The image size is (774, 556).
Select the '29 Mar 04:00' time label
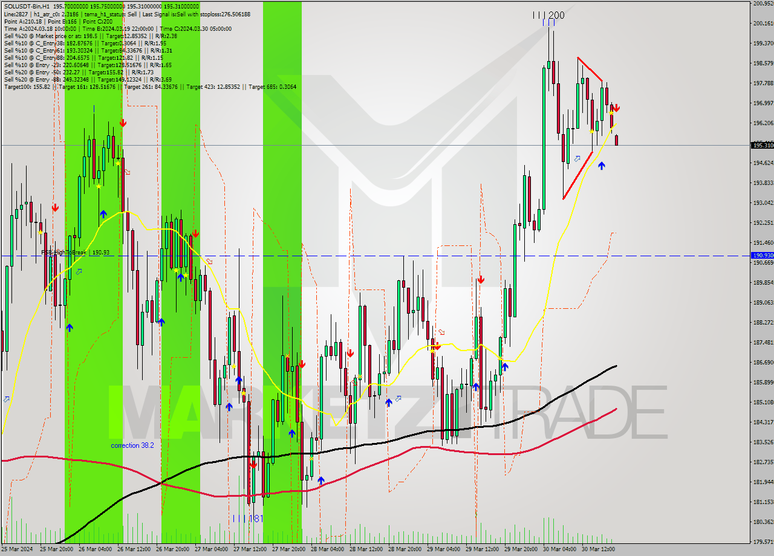click(445, 549)
